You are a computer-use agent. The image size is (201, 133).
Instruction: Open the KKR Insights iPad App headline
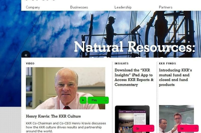coord(134,77)
